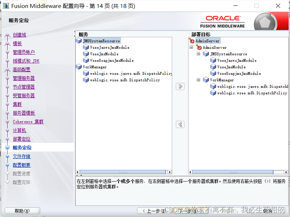This screenshot has width=290, height=217.
Task: Click WorkManager cube icon in deployment targets
Action: [206, 80]
